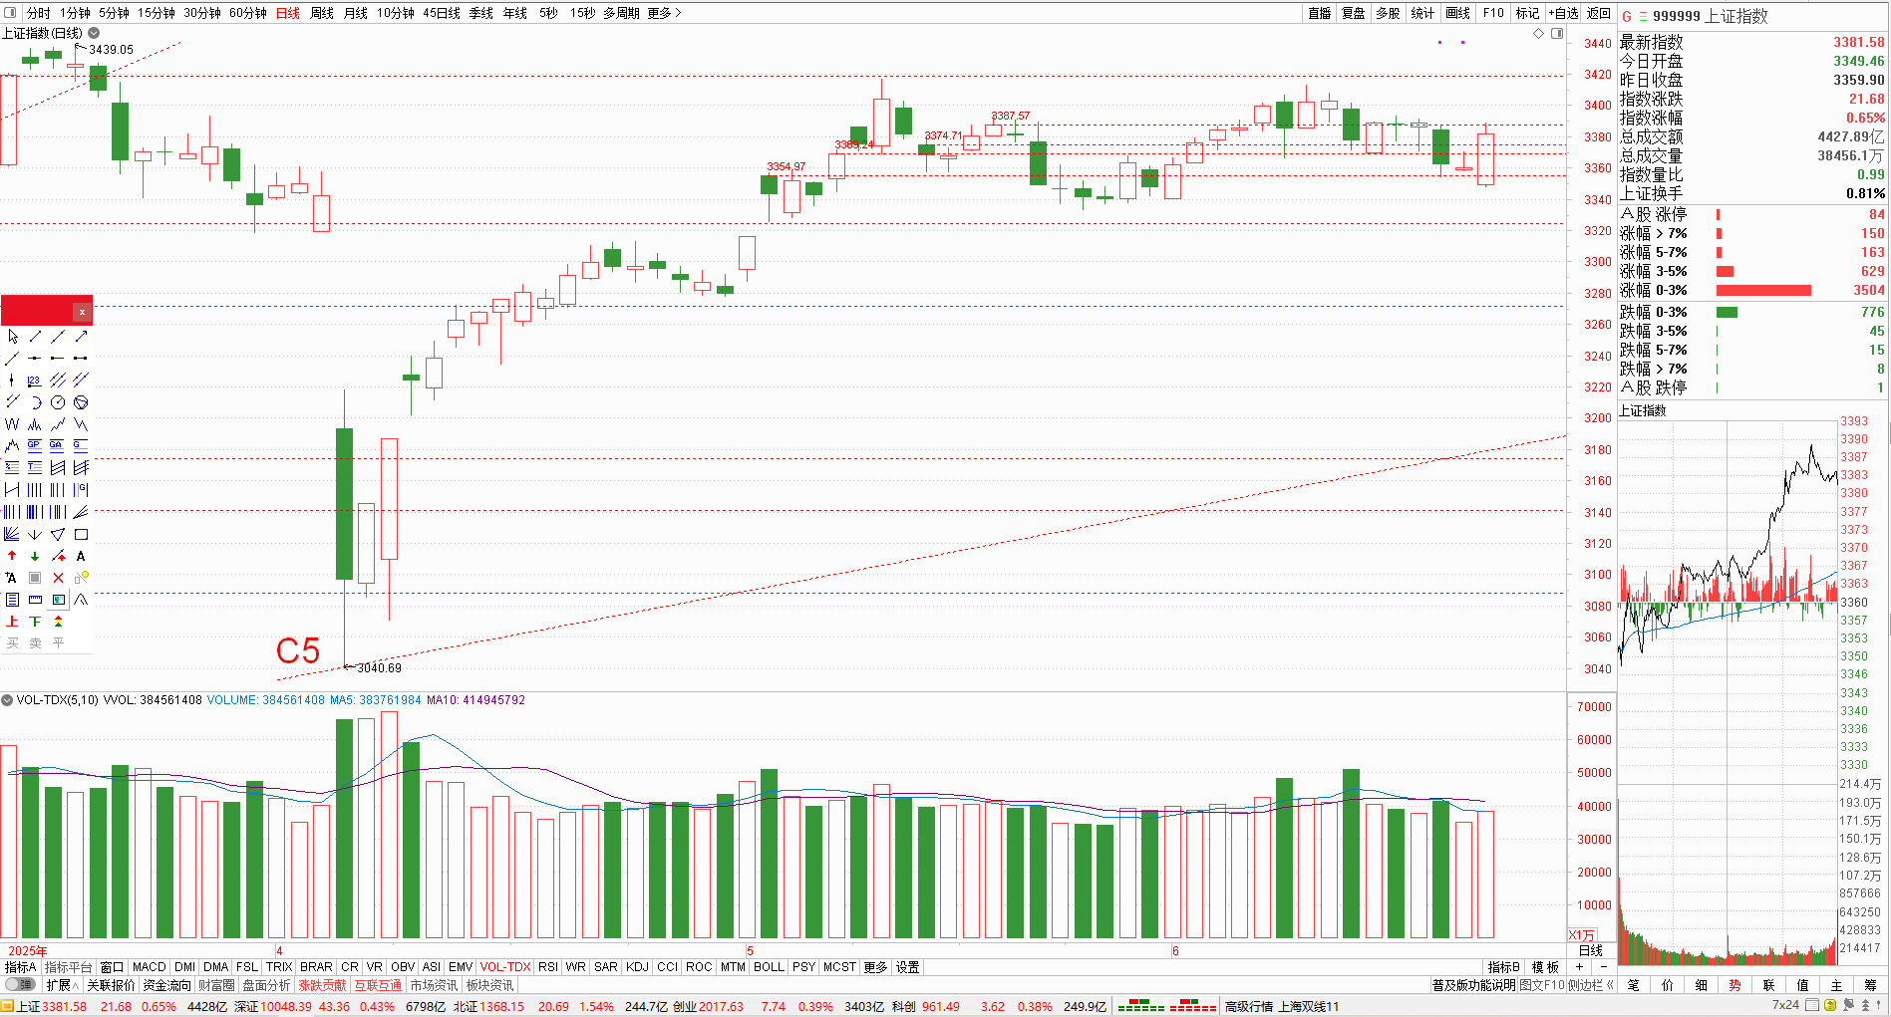
Task: Open 普及版功能说明 link
Action: [1473, 985]
